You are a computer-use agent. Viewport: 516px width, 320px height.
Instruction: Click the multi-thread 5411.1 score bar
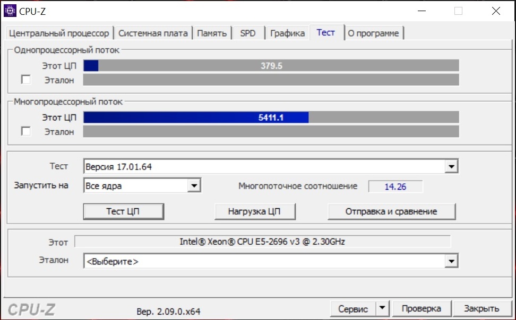(271, 117)
